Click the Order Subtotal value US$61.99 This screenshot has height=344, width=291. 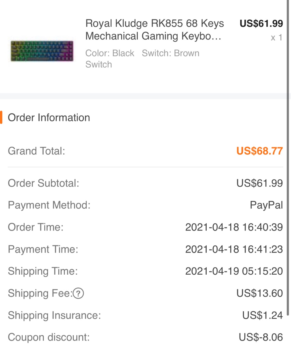coord(260,183)
